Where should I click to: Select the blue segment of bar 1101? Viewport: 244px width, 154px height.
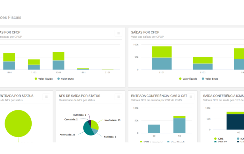point(9,65)
